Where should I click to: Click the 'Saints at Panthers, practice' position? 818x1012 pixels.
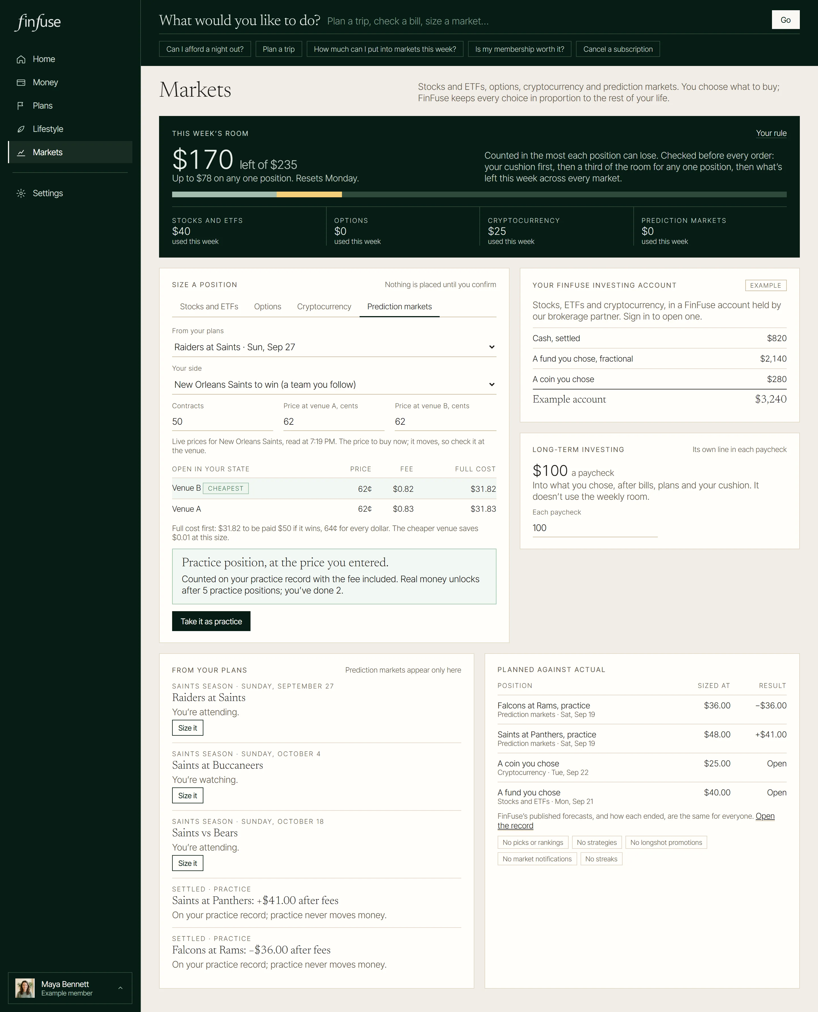point(642,739)
